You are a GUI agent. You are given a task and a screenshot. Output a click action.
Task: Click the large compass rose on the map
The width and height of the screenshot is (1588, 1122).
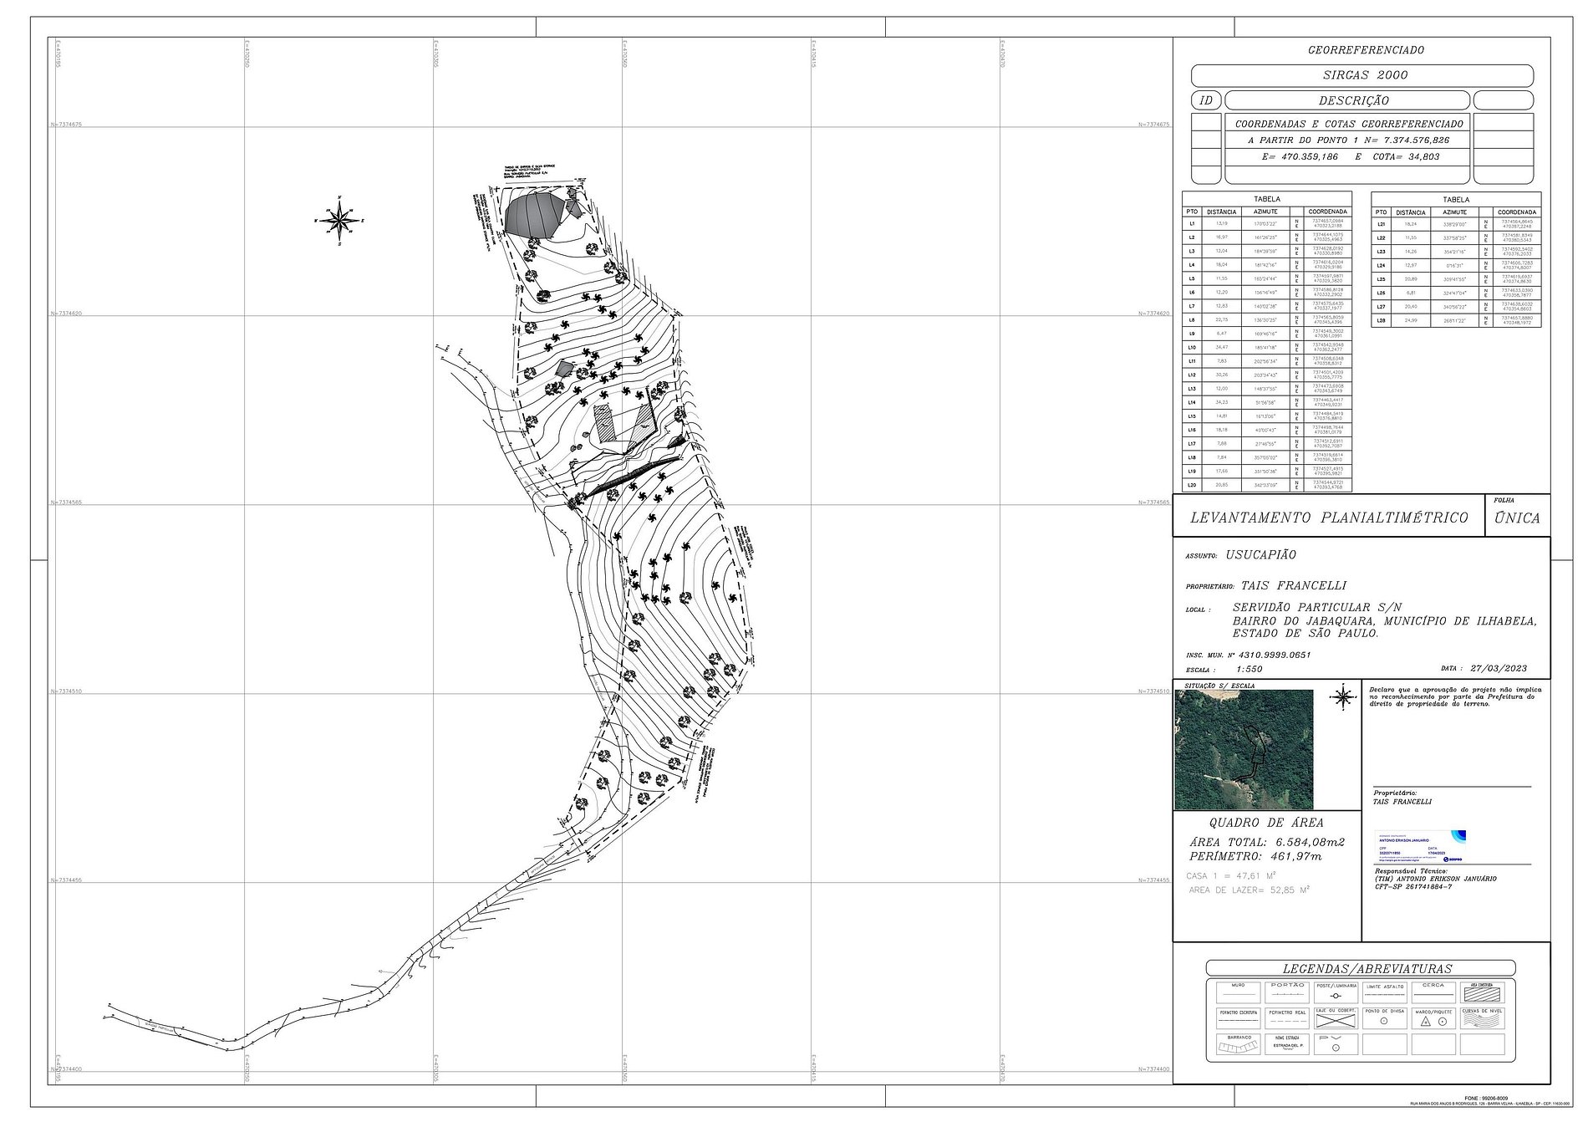point(338,221)
